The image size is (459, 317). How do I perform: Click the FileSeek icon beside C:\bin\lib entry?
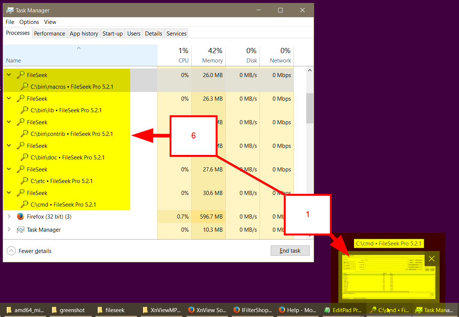click(24, 110)
